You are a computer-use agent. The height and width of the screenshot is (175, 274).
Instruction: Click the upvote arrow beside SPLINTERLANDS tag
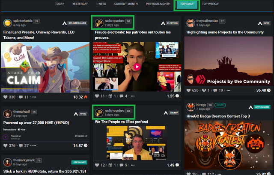pyautogui.click(x=65, y=23)
